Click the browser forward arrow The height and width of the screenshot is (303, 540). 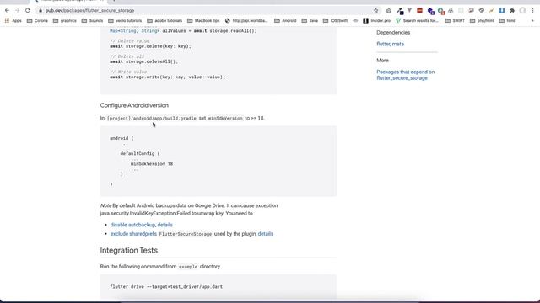17,11
